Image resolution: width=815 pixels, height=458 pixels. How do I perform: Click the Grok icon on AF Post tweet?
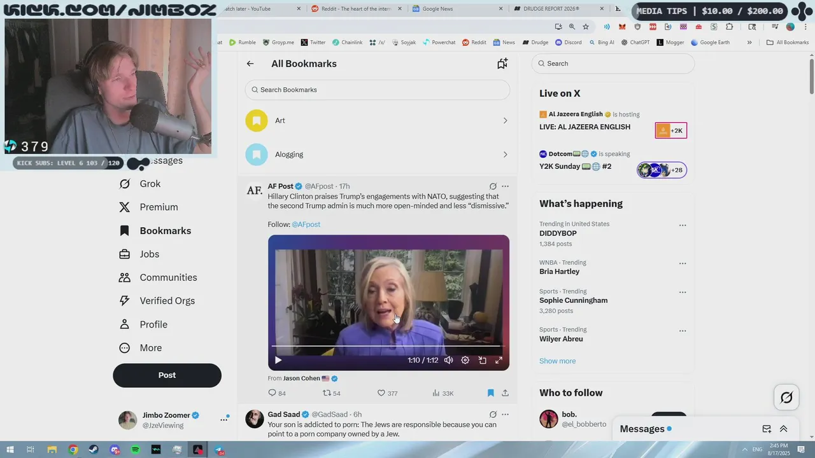pos(493,186)
